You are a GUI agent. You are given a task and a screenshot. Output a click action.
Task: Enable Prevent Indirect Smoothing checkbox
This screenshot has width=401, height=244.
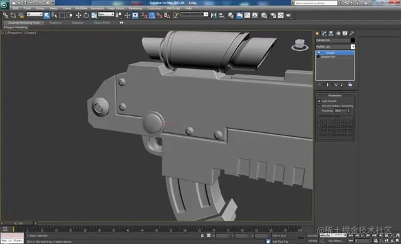tap(319, 106)
